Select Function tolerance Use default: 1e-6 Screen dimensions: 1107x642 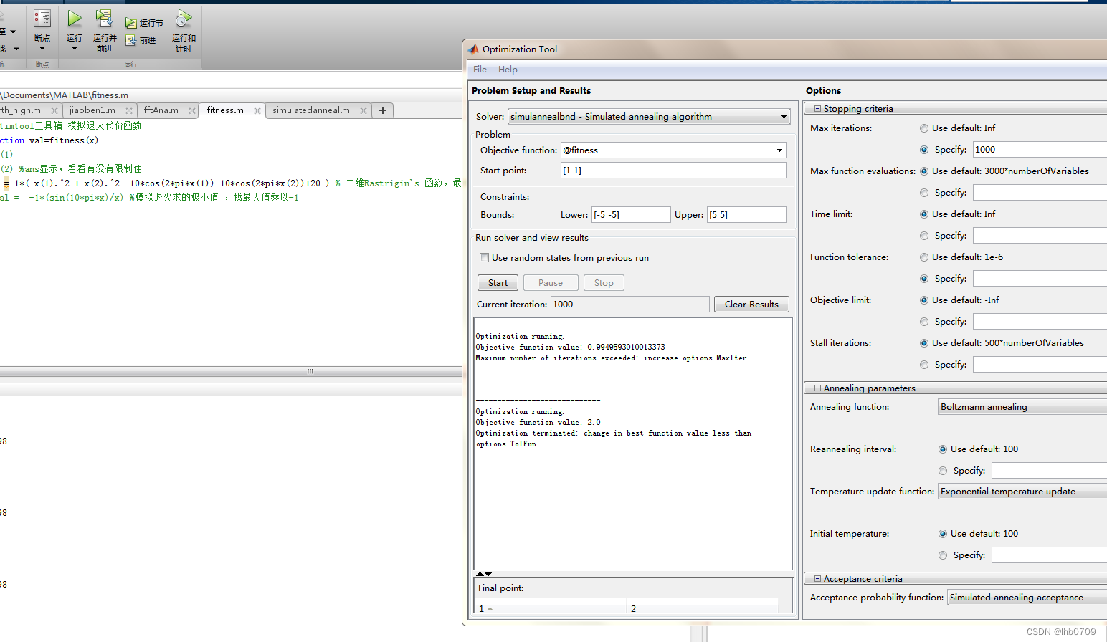click(x=924, y=257)
